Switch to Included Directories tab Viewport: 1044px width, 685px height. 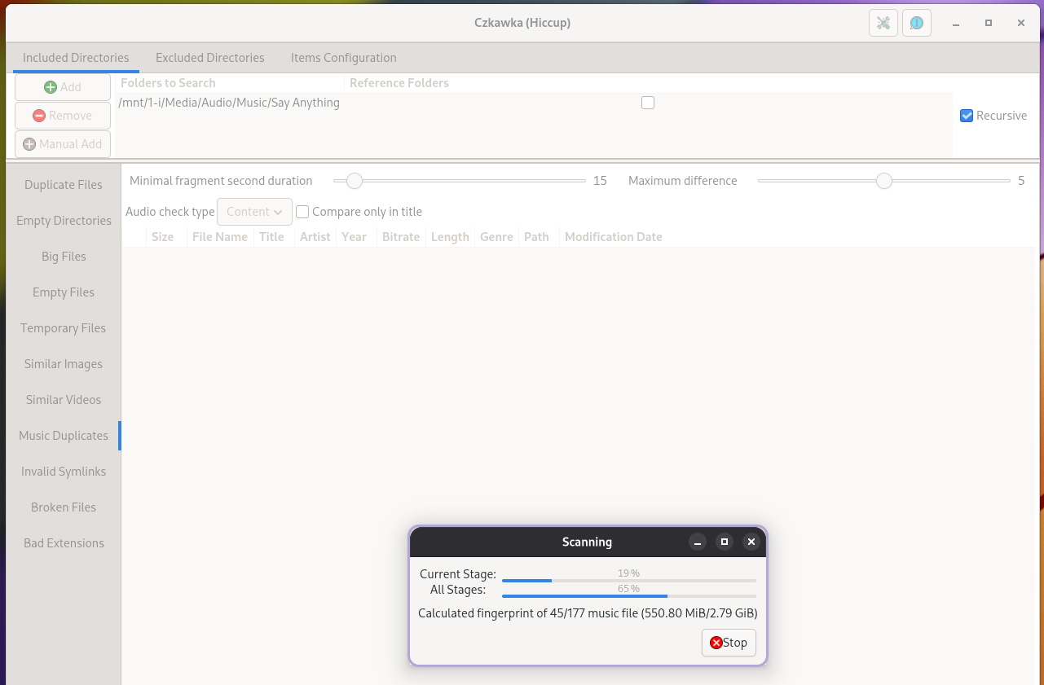pos(76,58)
